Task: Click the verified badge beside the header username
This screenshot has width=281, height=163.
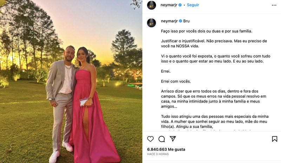Action: point(180,5)
